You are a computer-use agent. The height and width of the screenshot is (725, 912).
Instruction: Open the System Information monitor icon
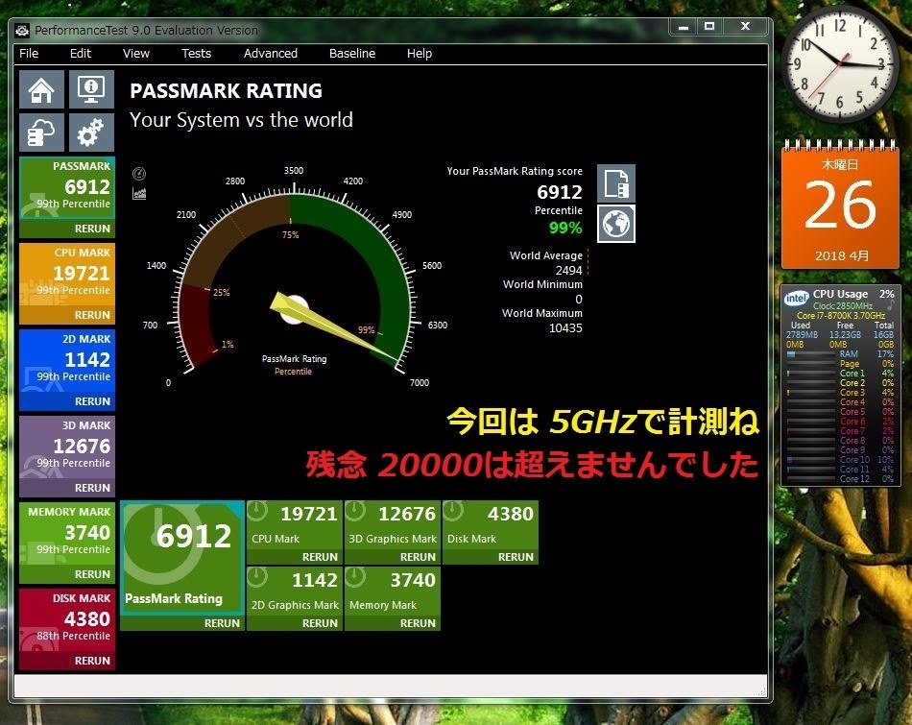coord(91,89)
